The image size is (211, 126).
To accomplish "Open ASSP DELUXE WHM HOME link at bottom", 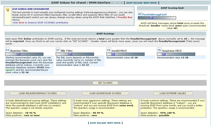I will pos(105,123).
